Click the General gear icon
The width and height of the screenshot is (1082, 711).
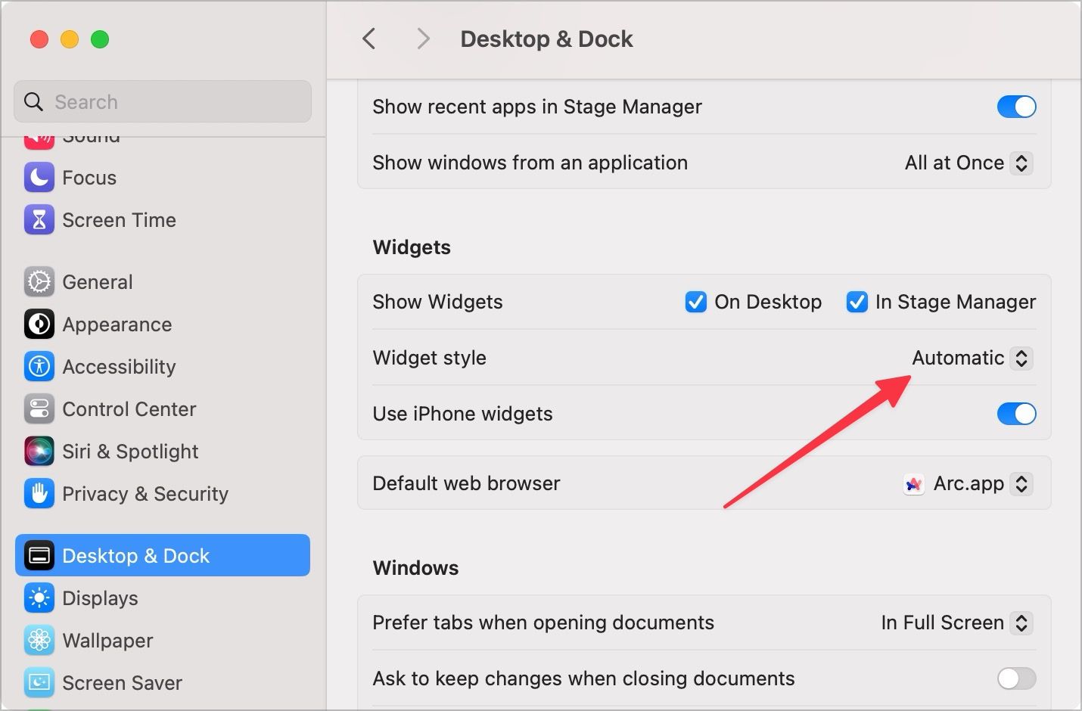[39, 282]
